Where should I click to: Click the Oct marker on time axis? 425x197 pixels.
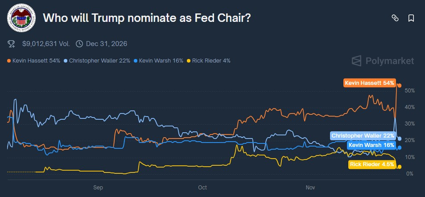click(202, 187)
